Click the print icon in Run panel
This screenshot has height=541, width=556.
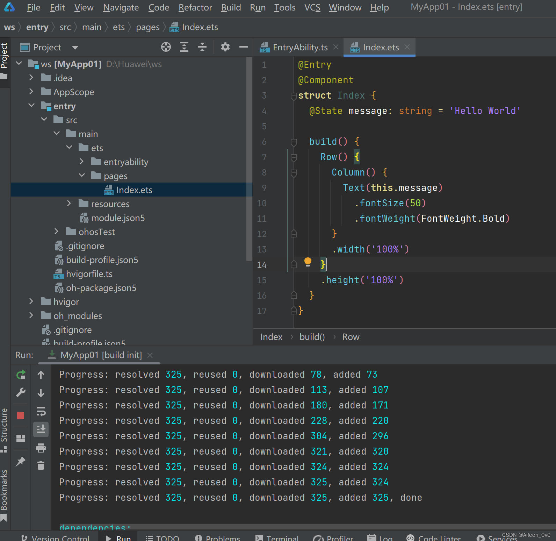click(41, 448)
